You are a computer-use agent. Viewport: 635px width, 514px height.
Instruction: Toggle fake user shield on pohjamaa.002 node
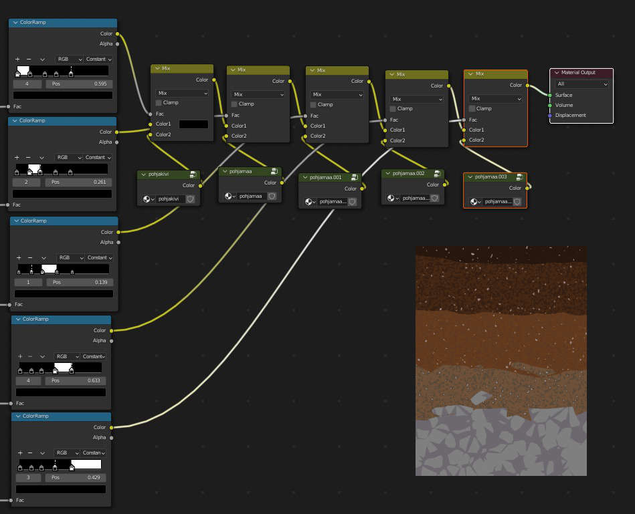(434, 198)
